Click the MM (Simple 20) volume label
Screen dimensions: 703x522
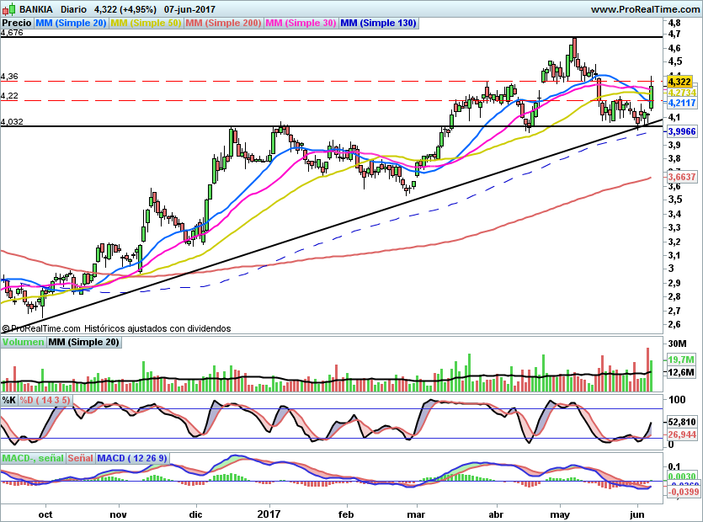point(83,342)
